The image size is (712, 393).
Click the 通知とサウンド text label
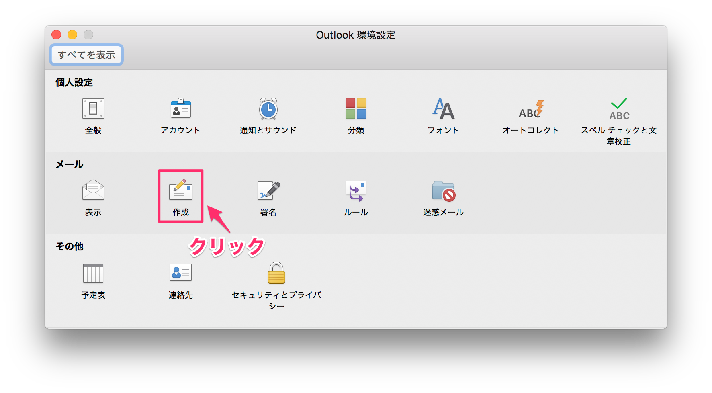268,130
